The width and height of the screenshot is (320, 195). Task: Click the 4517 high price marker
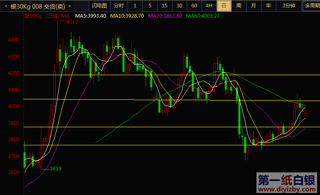click(72, 22)
